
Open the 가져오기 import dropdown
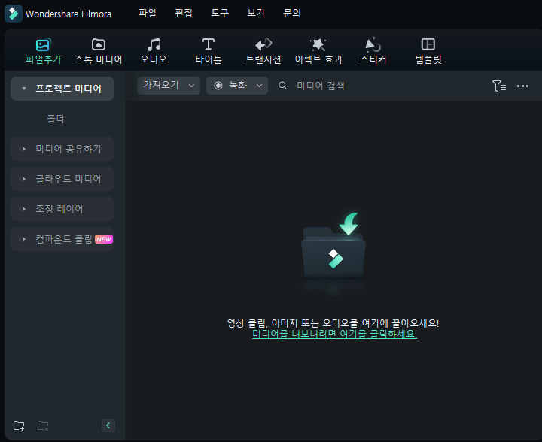pos(169,86)
